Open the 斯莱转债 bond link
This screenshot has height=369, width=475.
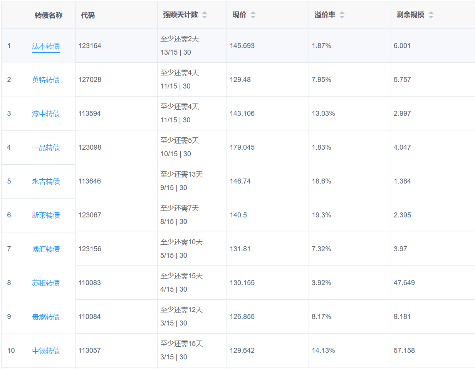tap(46, 215)
